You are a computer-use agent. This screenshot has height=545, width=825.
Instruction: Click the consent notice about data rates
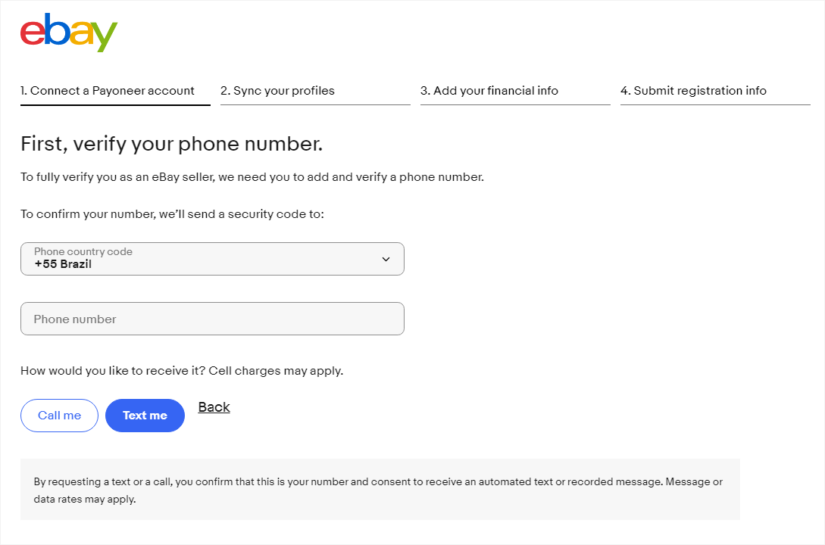click(x=380, y=489)
